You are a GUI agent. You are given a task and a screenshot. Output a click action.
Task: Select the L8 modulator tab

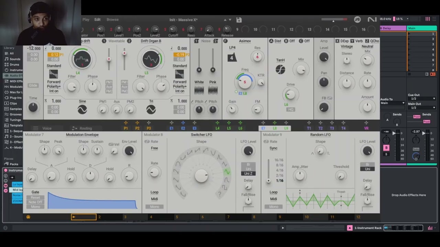click(275, 128)
